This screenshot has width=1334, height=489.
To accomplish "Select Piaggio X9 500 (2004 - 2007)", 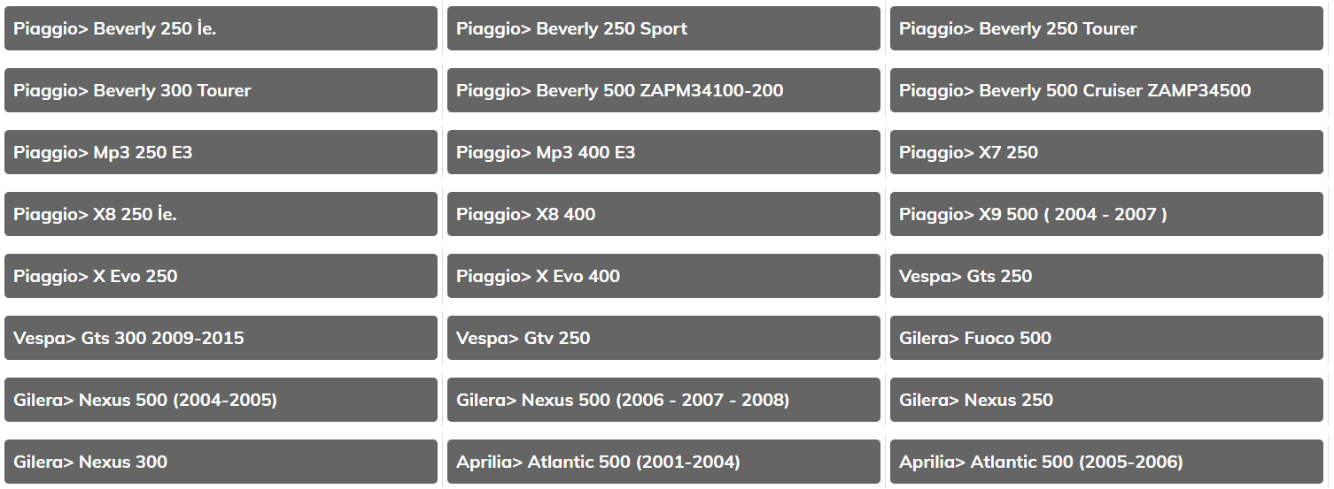I will point(1106,214).
